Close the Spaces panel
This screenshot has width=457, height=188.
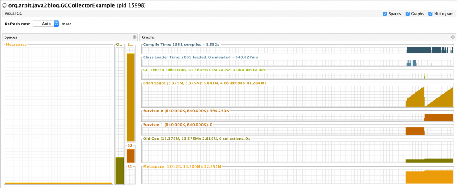pos(134,37)
